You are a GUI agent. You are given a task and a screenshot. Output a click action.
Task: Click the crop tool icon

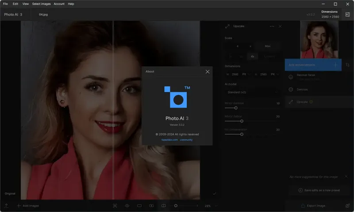(x=348, y=65)
